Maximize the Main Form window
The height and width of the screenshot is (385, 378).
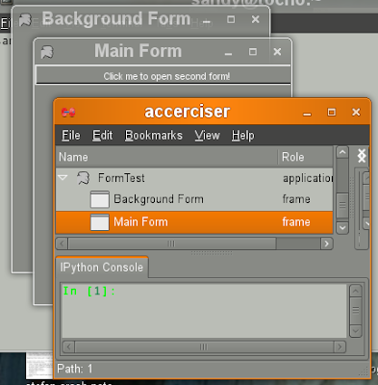(253, 52)
